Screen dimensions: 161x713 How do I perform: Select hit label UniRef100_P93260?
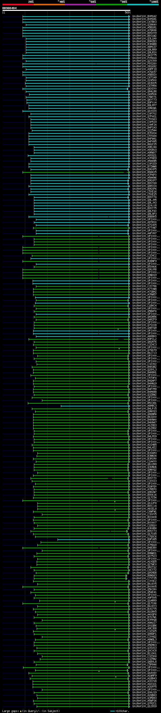pyautogui.click(x=144, y=64)
